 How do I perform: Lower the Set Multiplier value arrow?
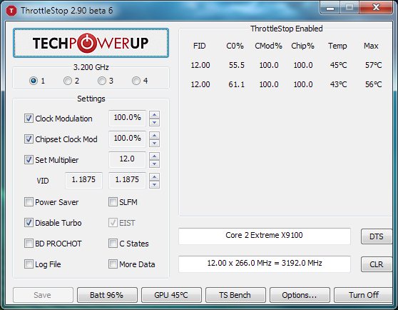point(154,164)
